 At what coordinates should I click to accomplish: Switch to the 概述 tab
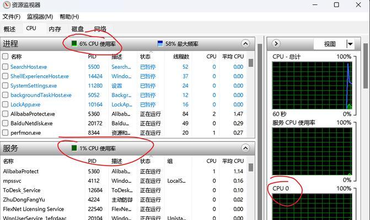click(10, 29)
